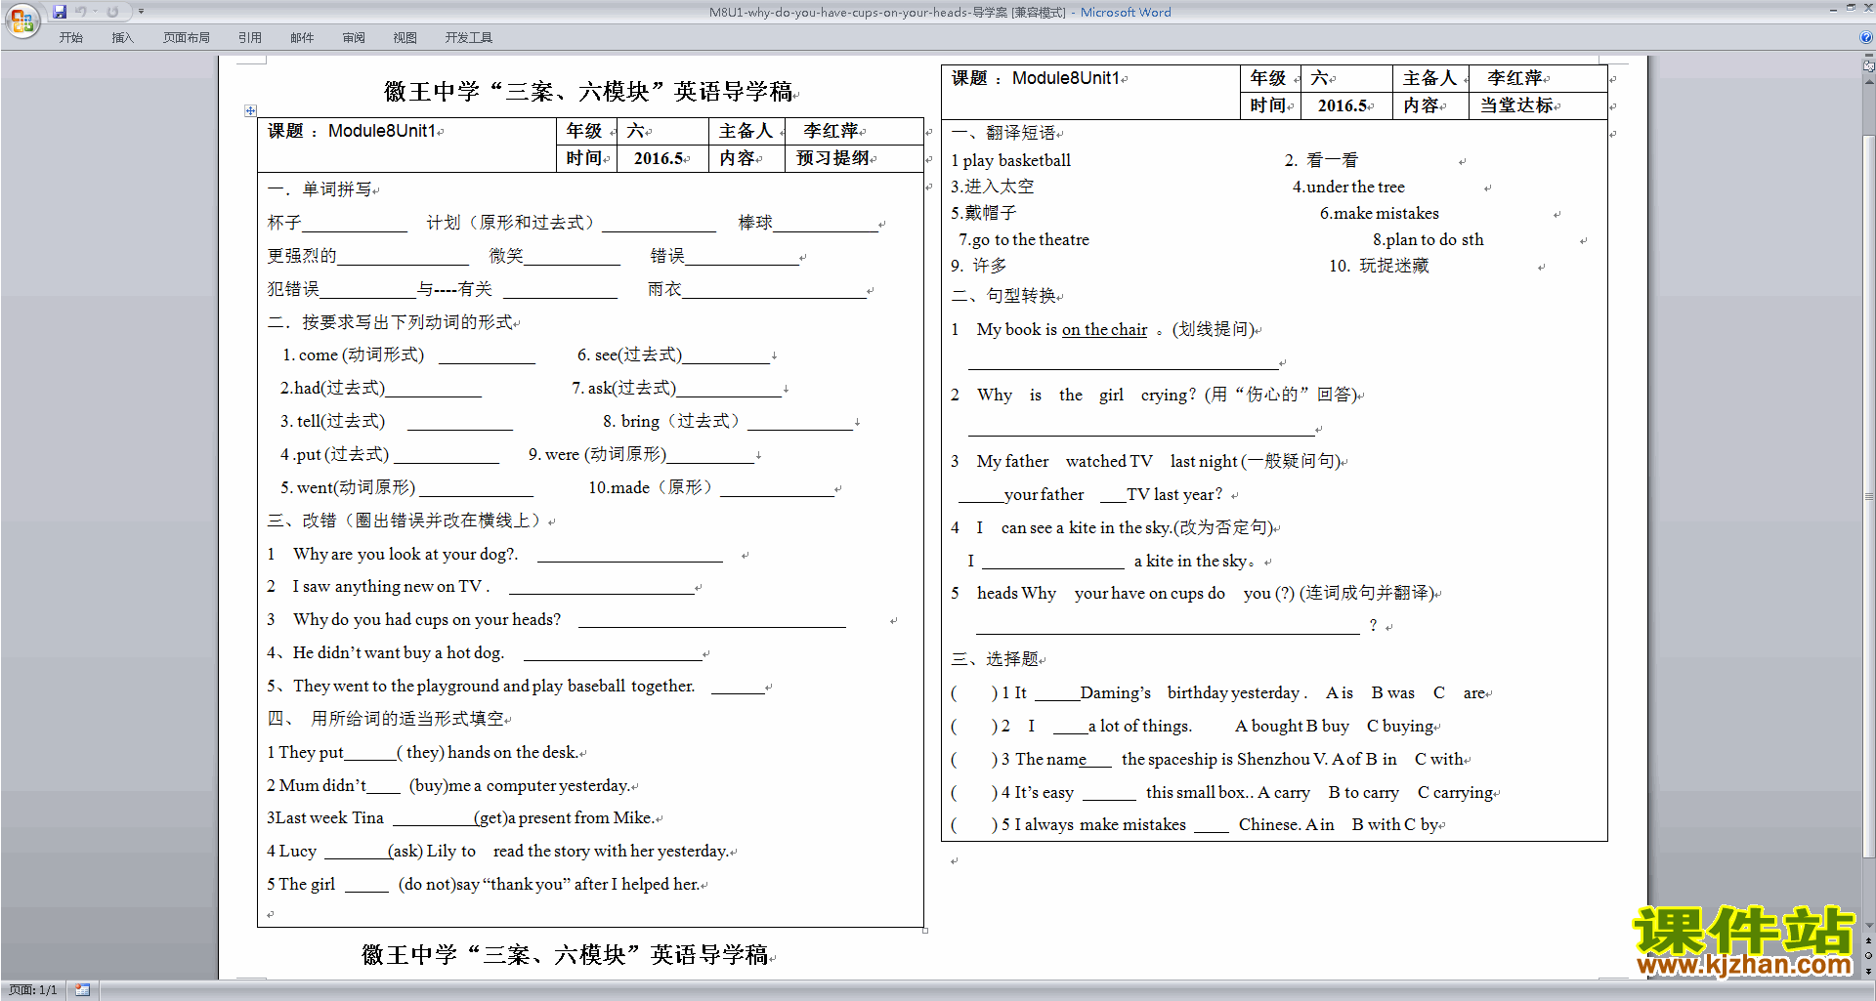
Task: Click the title 徽王中学 英语导学稿 at top
Action: pyautogui.click(x=589, y=91)
